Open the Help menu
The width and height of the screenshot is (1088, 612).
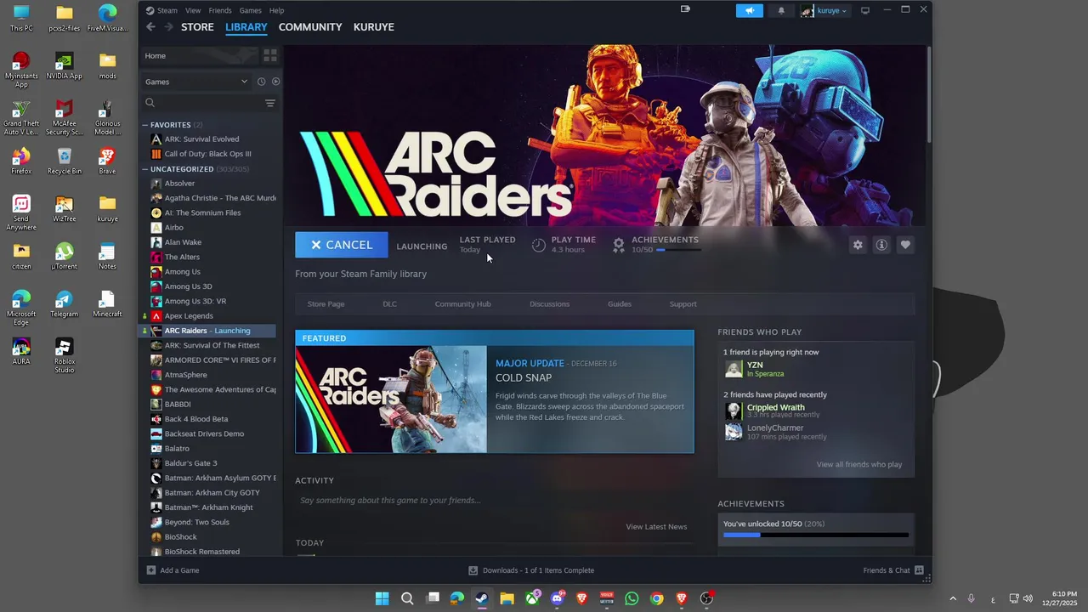(x=276, y=10)
